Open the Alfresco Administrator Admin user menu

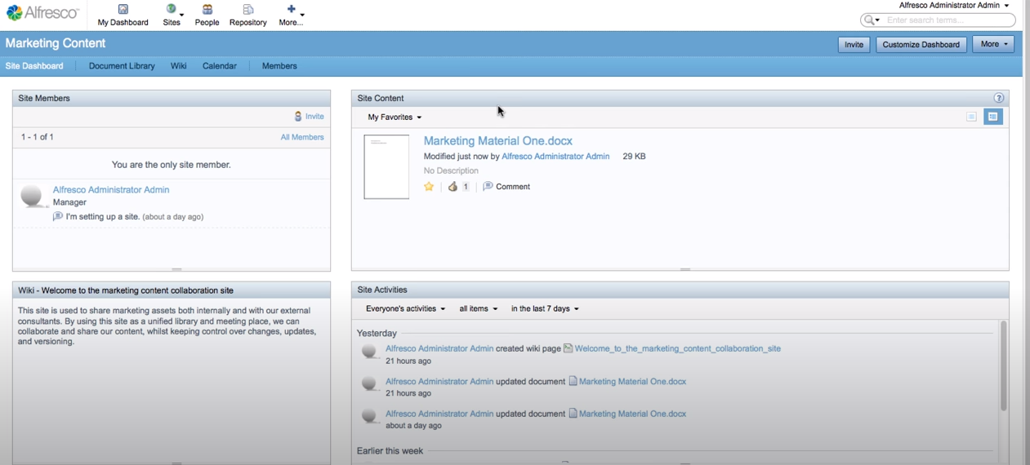click(x=953, y=5)
